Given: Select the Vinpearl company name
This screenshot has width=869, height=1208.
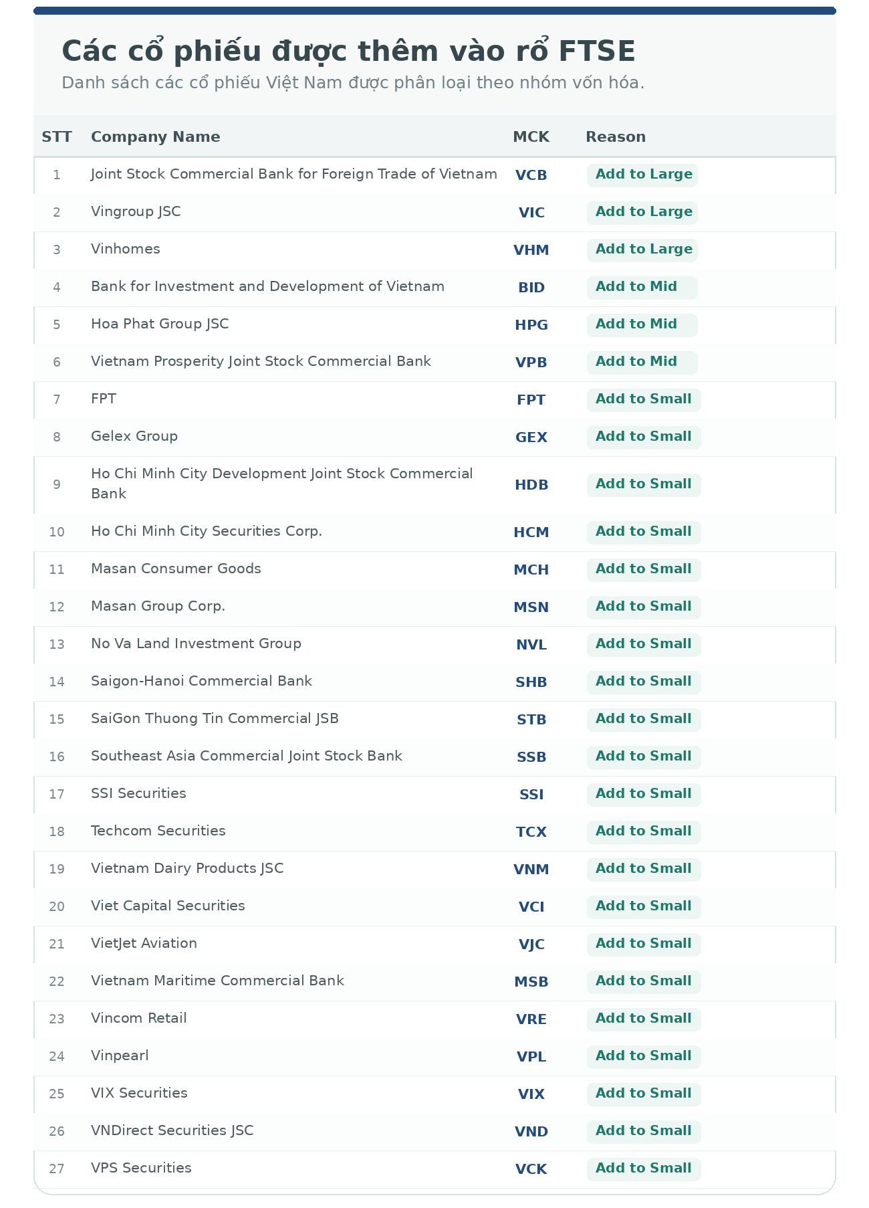Looking at the screenshot, I should pyautogui.click(x=120, y=1056).
